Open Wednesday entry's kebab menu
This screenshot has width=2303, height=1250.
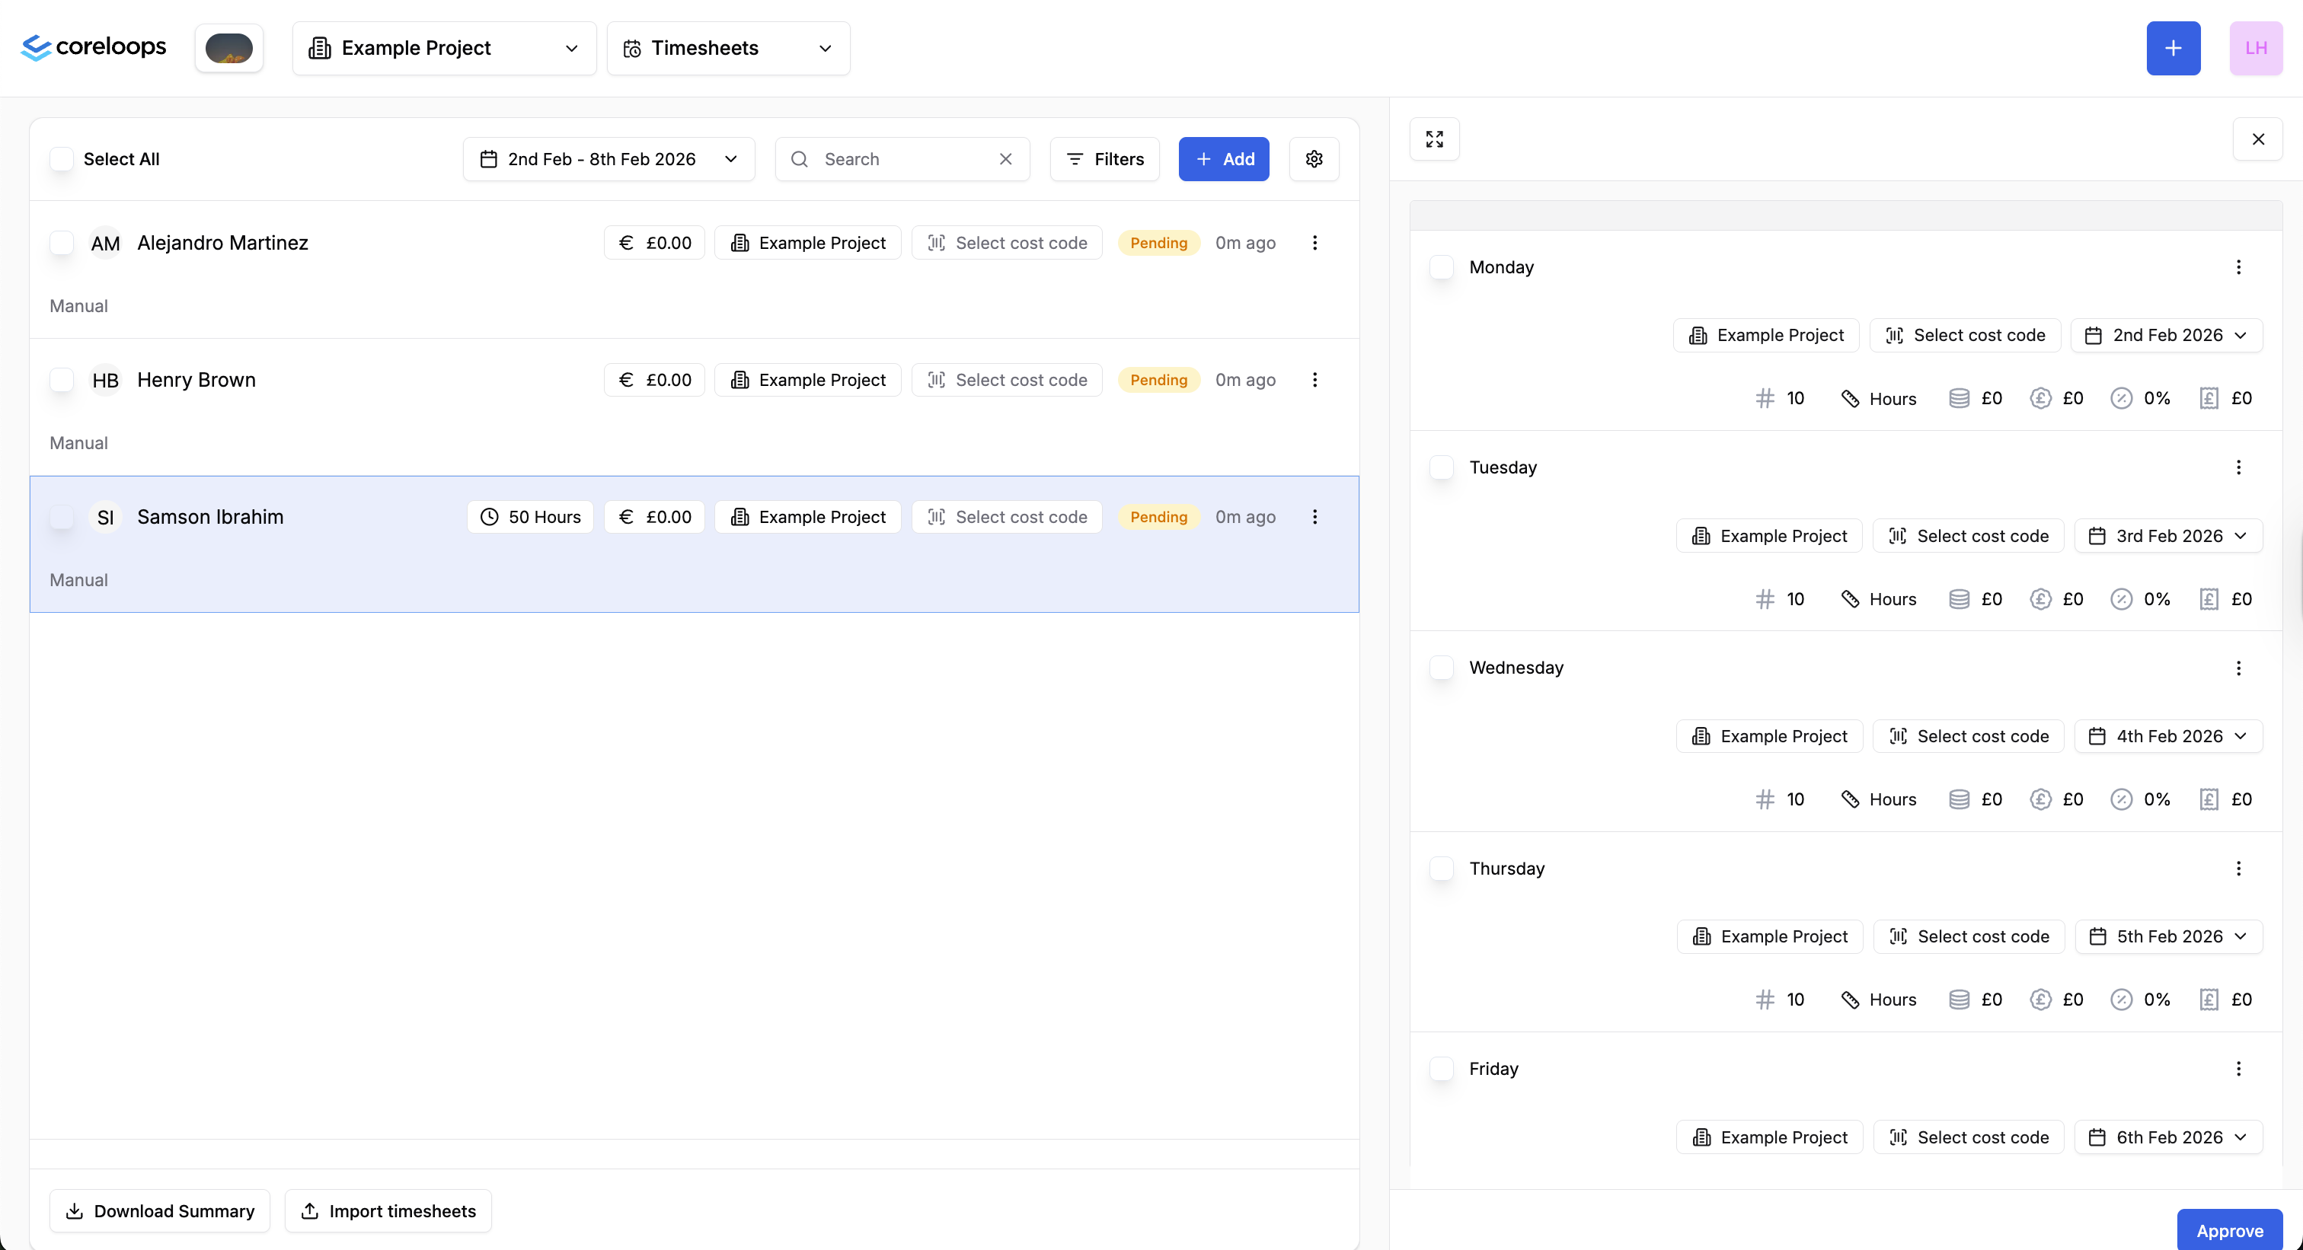(2238, 668)
